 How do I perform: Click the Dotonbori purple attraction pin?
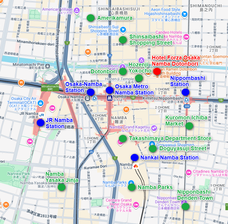(122, 67)
